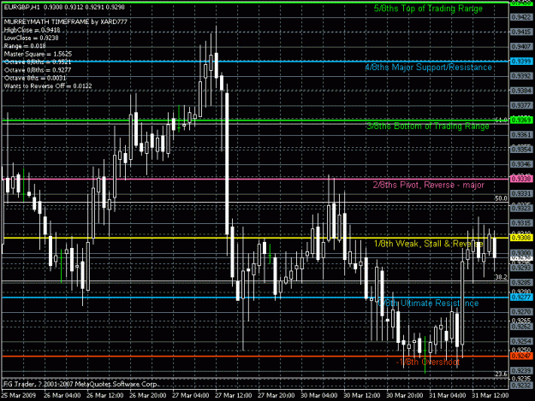The height and width of the screenshot is (401, 535).
Task: Click the "HighClose = 0.9418" readout
Action: pyautogui.click(x=32, y=30)
